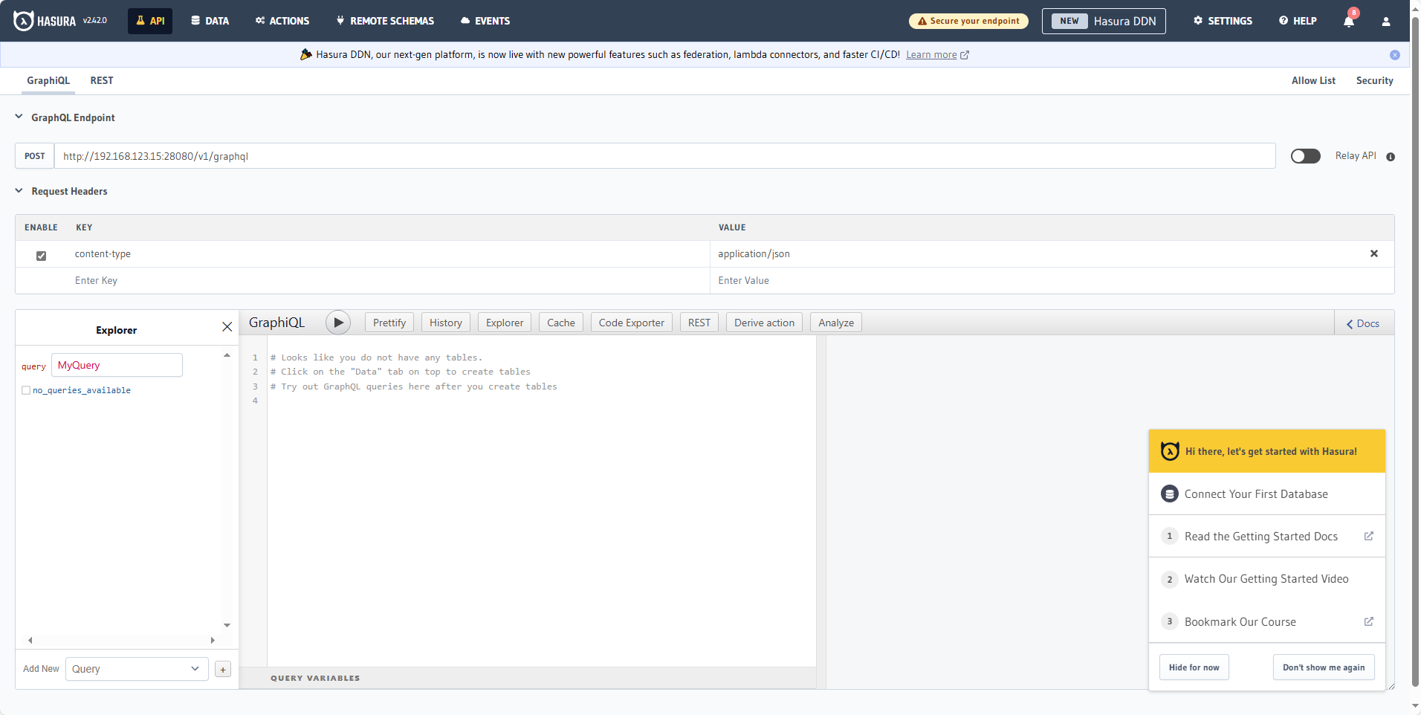
Task: Go to the DATA tab
Action: (210, 21)
